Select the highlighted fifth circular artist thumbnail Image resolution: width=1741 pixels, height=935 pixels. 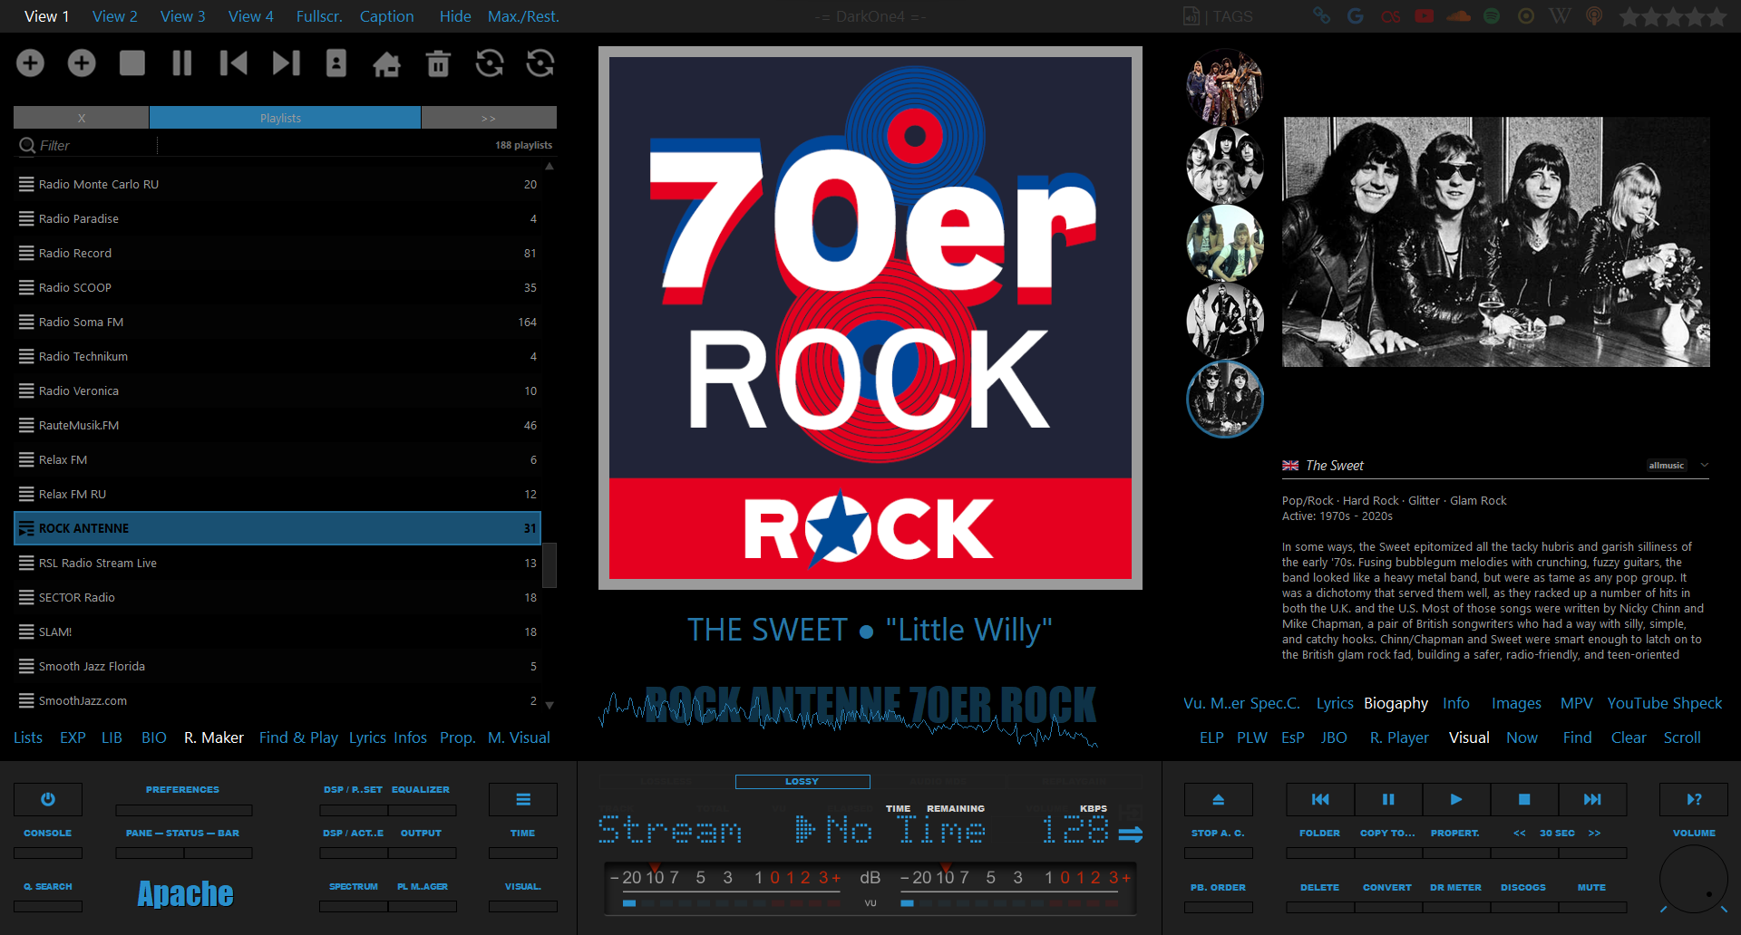(1225, 399)
